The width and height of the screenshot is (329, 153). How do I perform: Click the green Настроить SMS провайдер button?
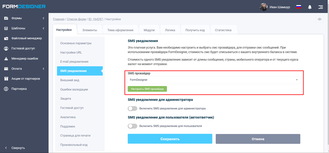[x=147, y=89]
